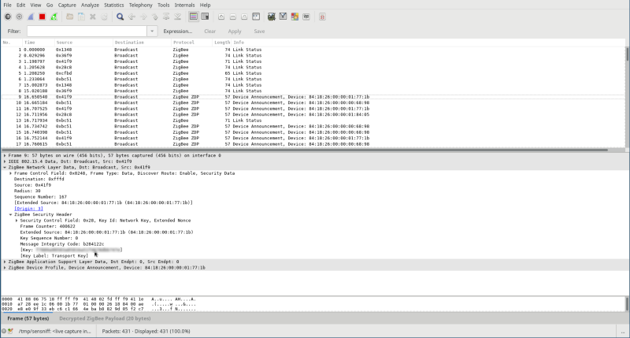Screen dimensions: 630x338
Task: Close this capture file (X icon)
Action: [93, 17]
